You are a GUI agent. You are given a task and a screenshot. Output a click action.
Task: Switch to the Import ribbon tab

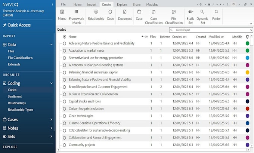[x=92, y=4]
